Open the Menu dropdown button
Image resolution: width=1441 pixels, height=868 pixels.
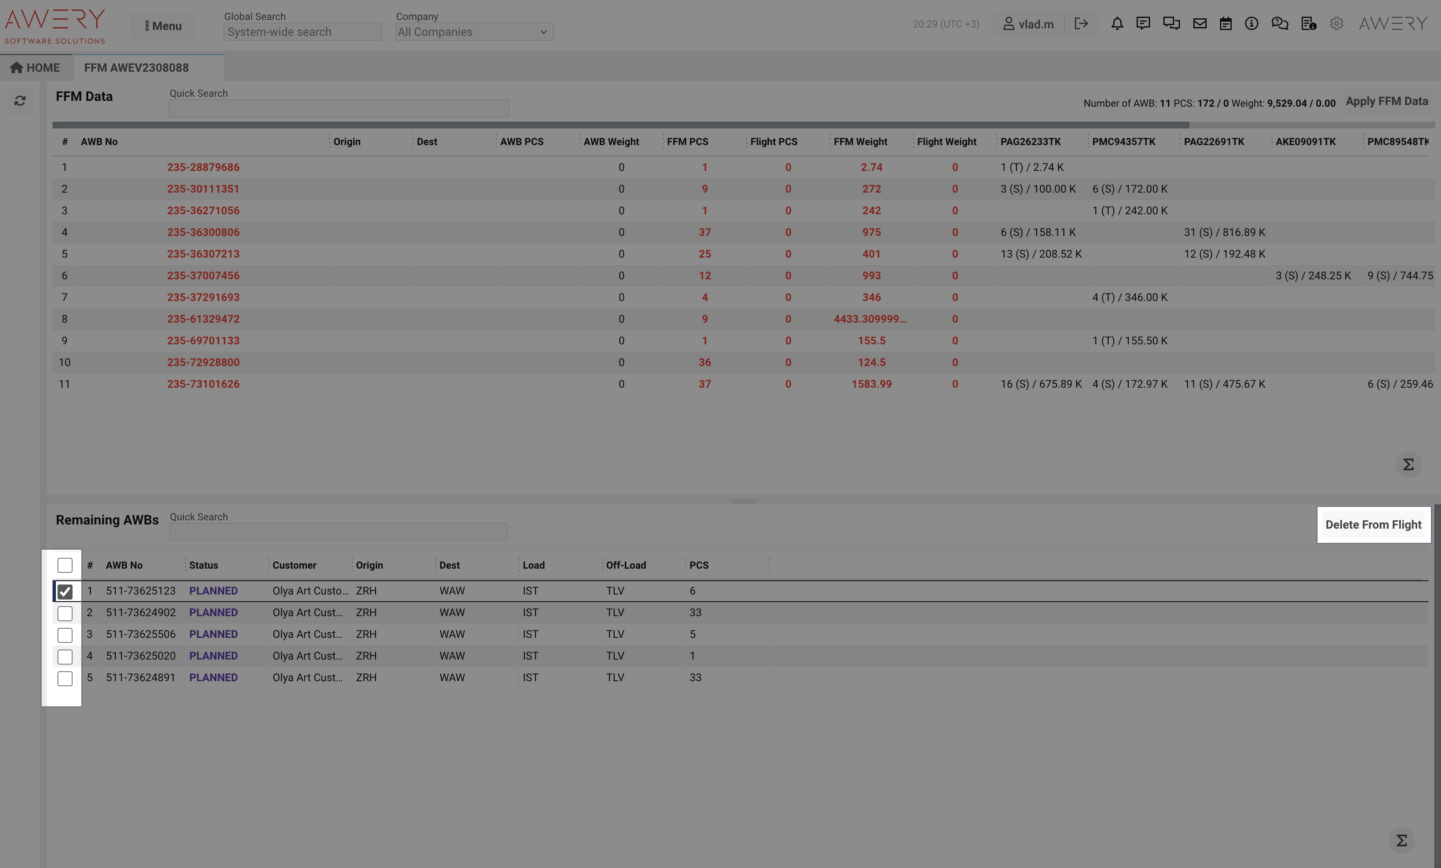coord(163,26)
